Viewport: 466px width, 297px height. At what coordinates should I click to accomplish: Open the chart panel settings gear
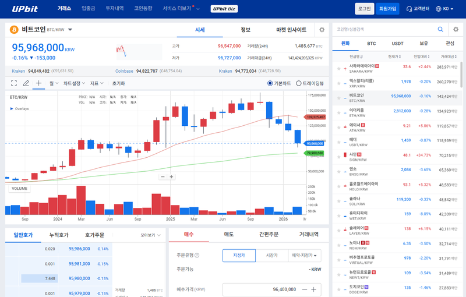tap(322, 30)
